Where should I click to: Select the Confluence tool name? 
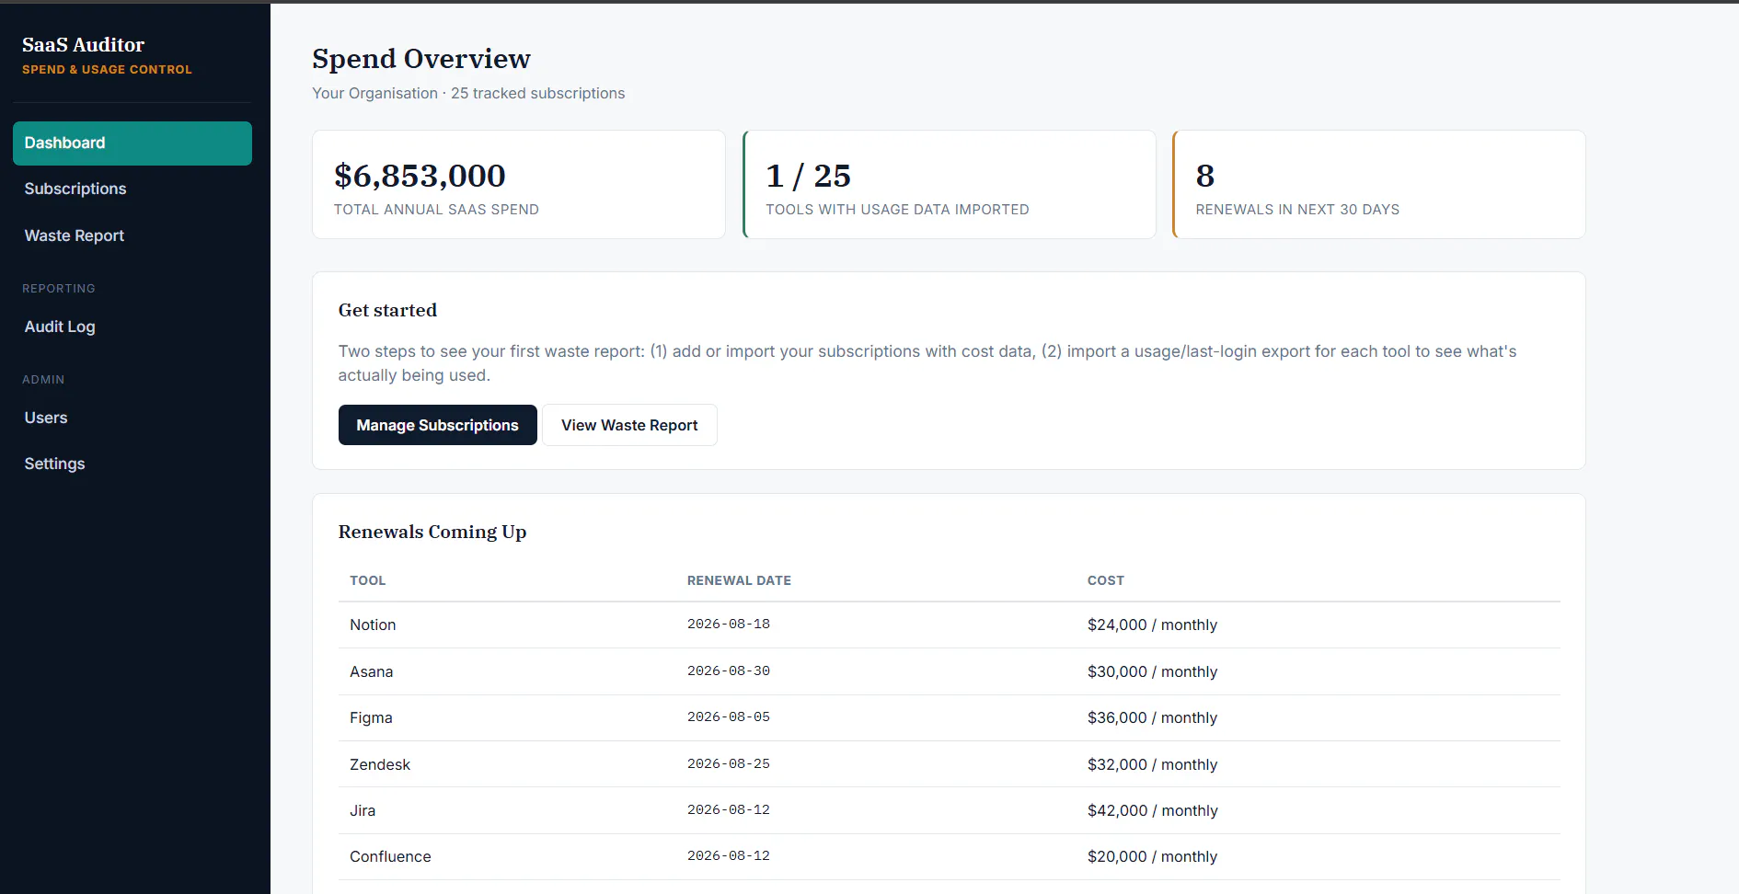pos(390,856)
